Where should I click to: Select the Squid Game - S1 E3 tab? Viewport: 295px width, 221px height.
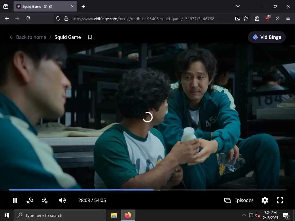coord(45,6)
